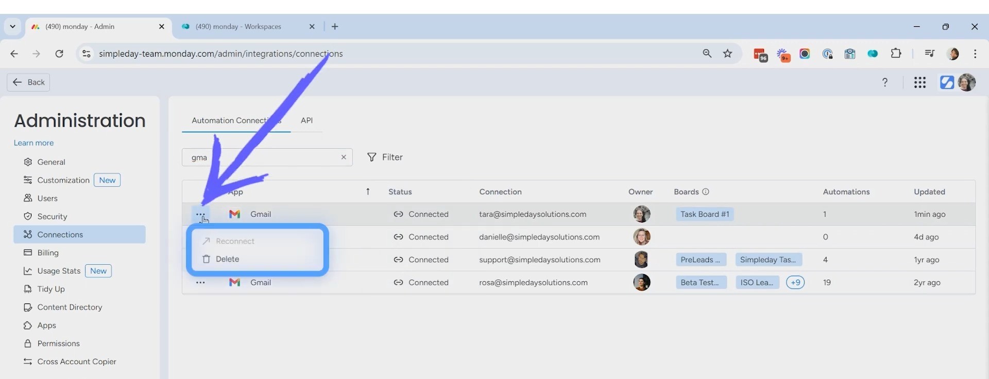Select Automation Connections tab
The image size is (989, 379).
click(236, 120)
